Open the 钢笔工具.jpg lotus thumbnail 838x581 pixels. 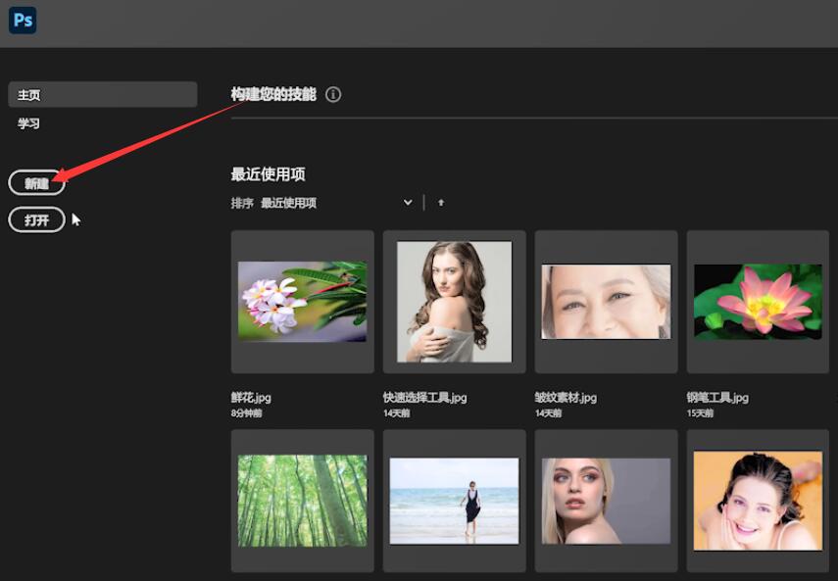758,302
